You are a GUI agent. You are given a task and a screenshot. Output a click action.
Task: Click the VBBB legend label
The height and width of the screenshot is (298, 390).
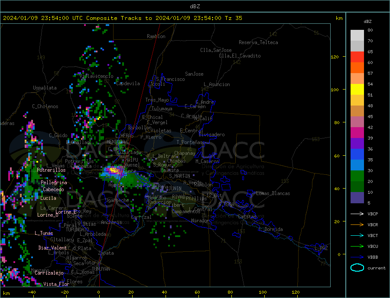click(373, 257)
